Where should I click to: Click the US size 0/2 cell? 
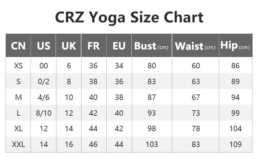[44, 81]
